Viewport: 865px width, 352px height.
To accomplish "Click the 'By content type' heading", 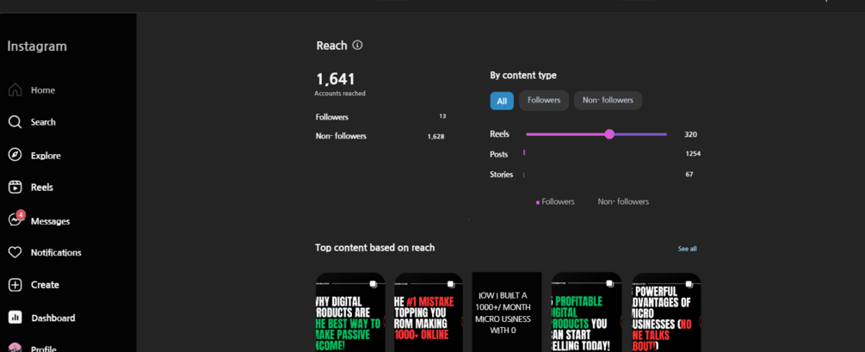I will click(523, 76).
